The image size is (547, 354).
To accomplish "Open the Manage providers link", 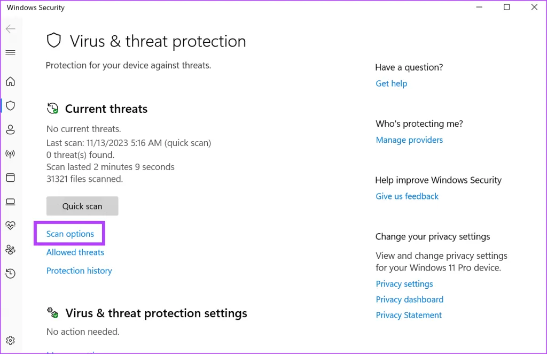I will [x=409, y=140].
